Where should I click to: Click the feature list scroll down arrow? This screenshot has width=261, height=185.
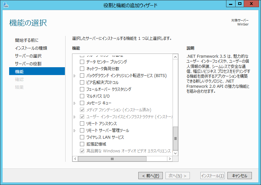[x=175, y=153]
